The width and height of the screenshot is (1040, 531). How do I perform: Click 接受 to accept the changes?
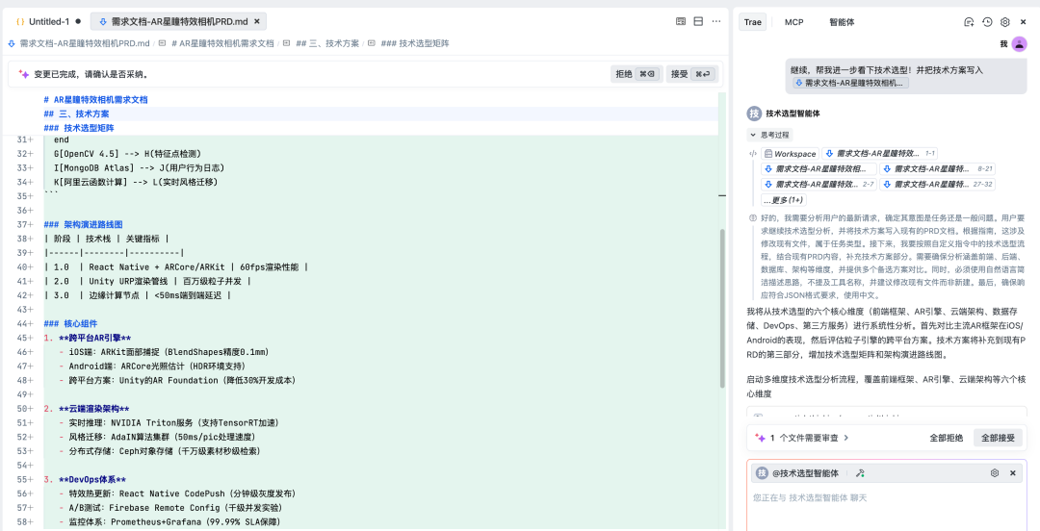pyautogui.click(x=690, y=74)
